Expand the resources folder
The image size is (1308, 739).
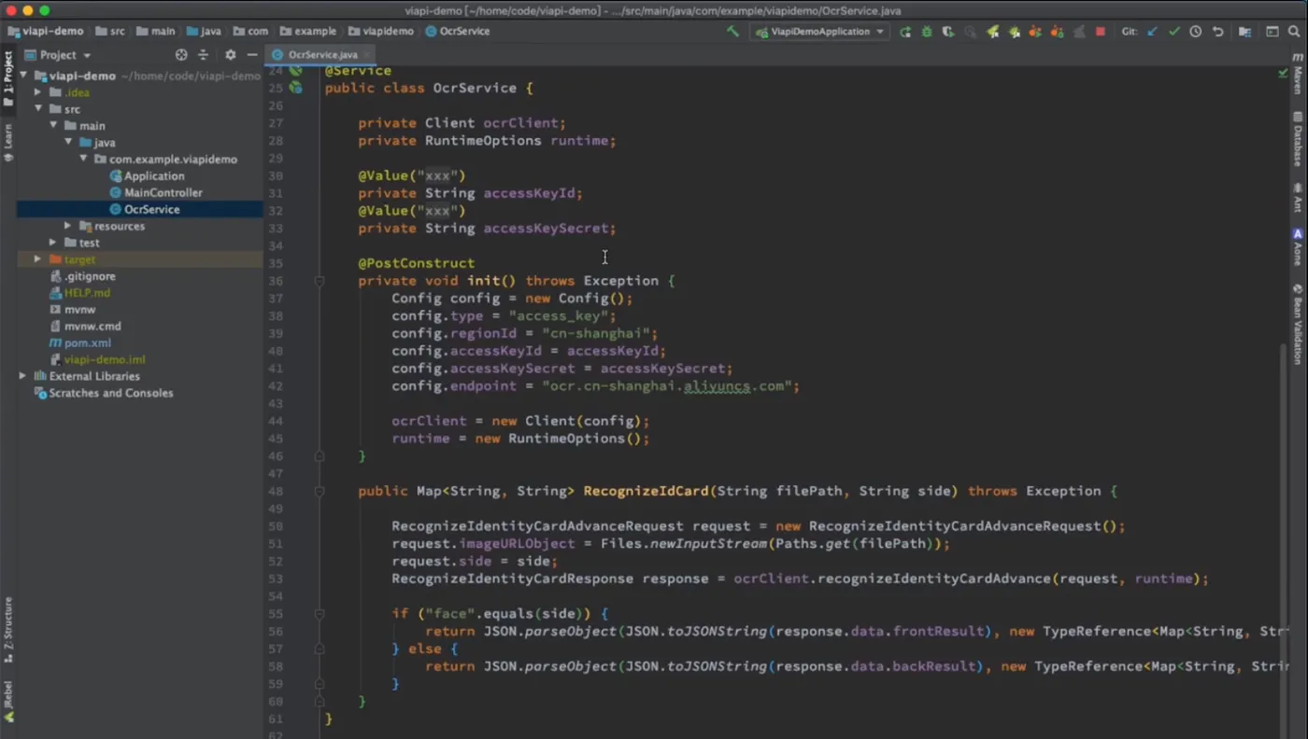point(68,226)
